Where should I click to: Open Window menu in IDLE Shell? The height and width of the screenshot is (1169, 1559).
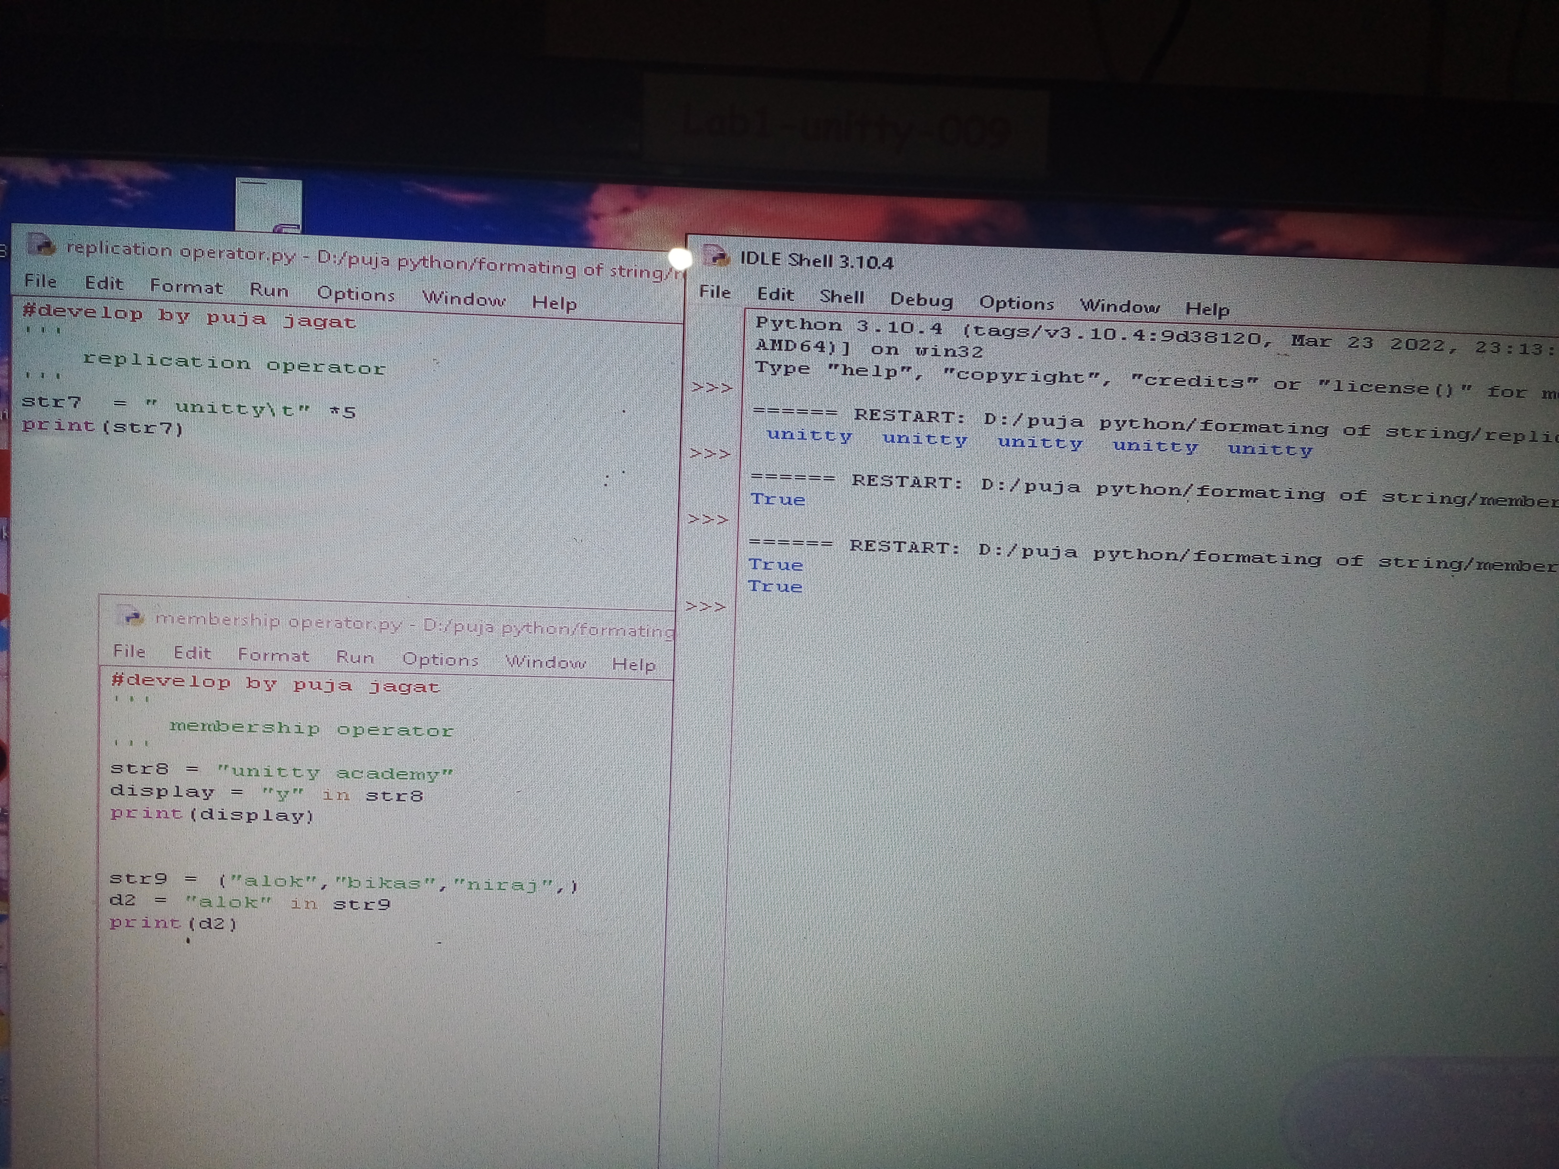pos(1119,306)
